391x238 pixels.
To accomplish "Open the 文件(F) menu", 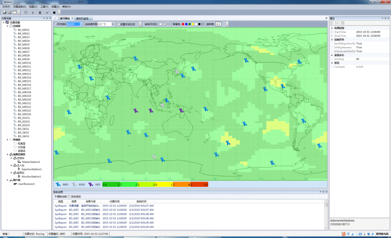I will (6, 7).
